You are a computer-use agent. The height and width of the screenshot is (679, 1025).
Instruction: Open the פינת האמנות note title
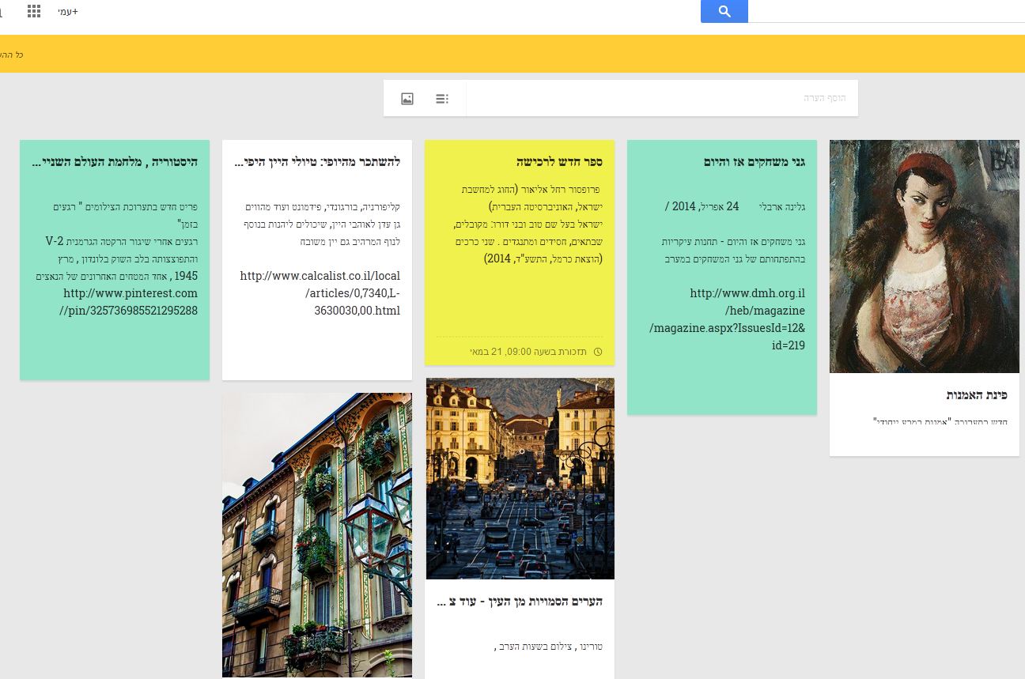[977, 395]
